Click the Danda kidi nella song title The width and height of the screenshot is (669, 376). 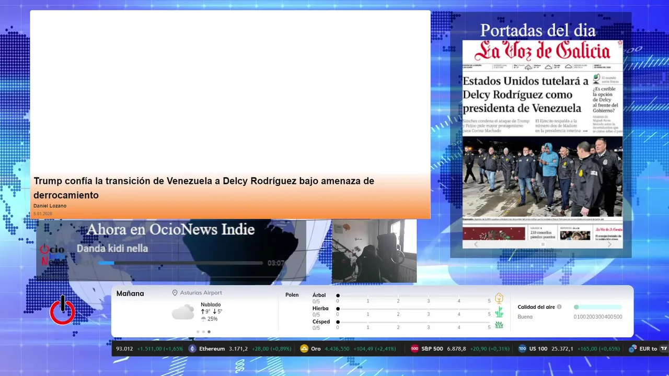(112, 249)
